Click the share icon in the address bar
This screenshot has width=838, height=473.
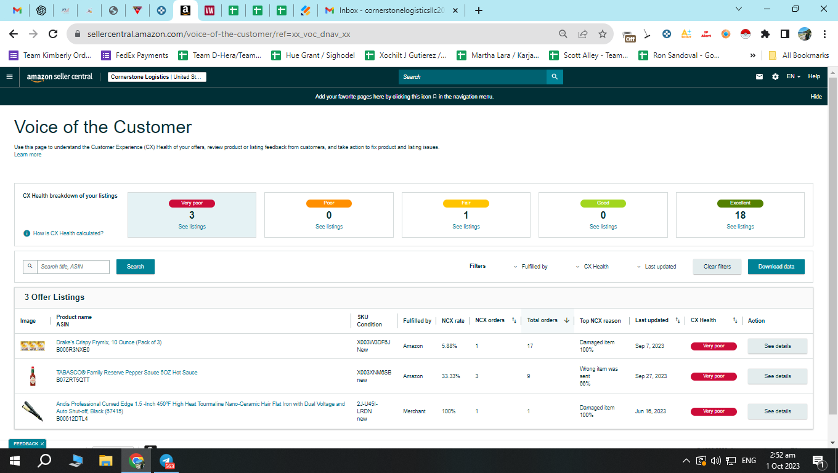point(583,34)
